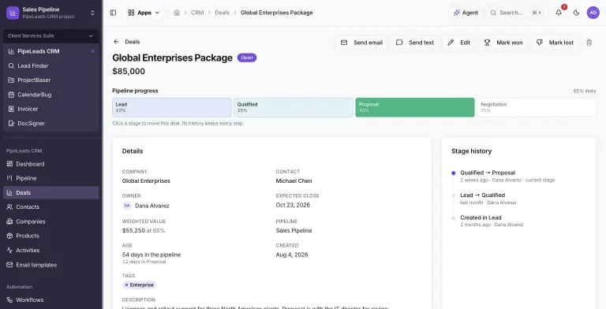Delete deal with trash icon
606x309 pixels.
(589, 43)
